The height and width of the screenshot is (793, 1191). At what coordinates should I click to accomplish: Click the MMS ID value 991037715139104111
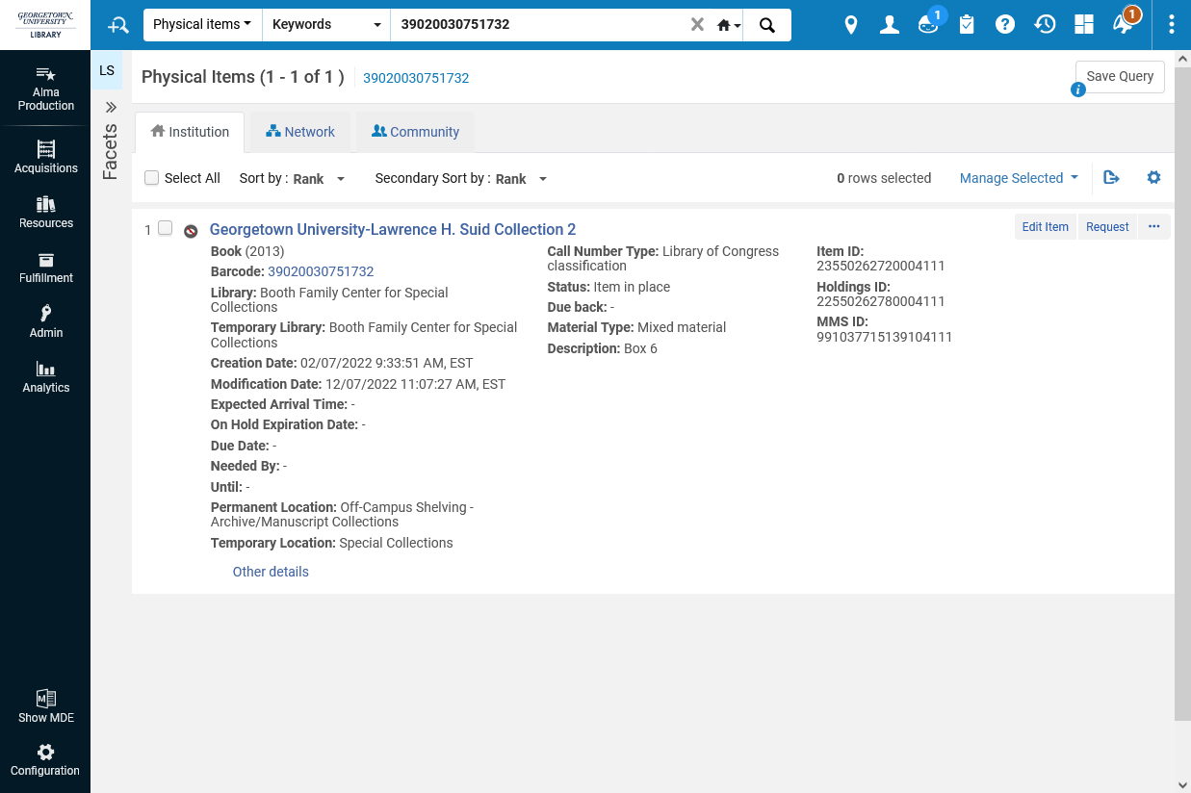pyautogui.click(x=885, y=337)
